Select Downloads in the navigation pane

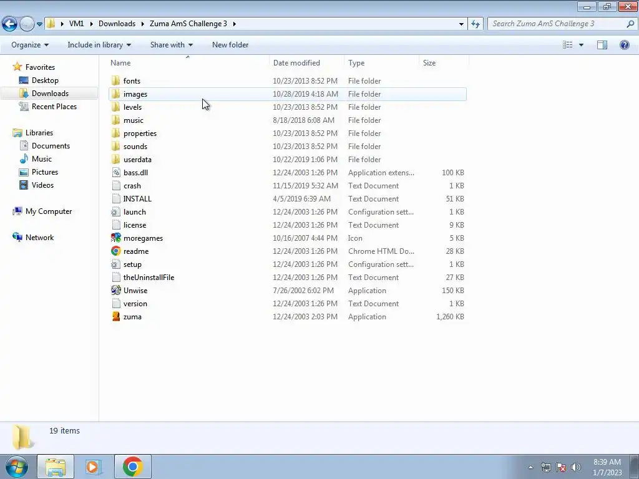(x=50, y=94)
